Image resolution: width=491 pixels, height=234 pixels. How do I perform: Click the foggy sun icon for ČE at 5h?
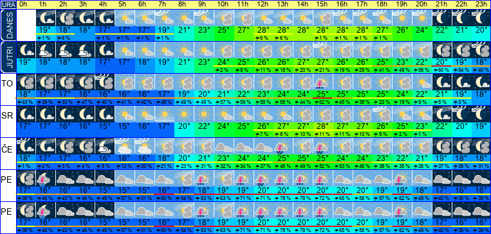(x=124, y=147)
